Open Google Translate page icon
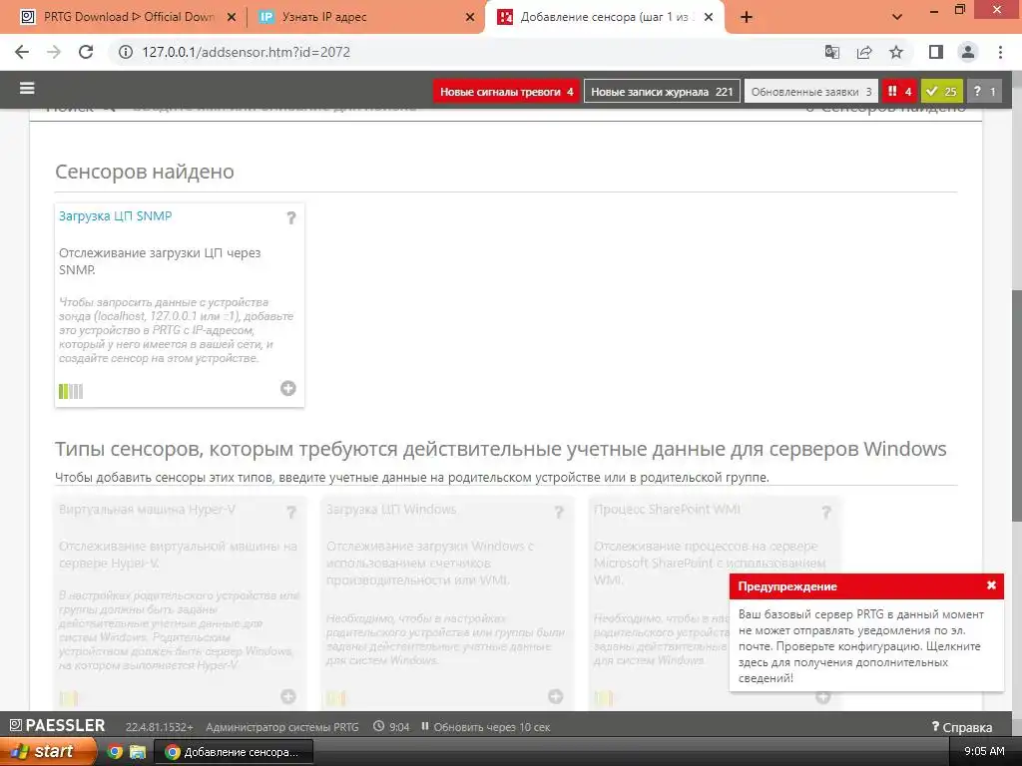This screenshot has width=1022, height=766. tap(832, 52)
